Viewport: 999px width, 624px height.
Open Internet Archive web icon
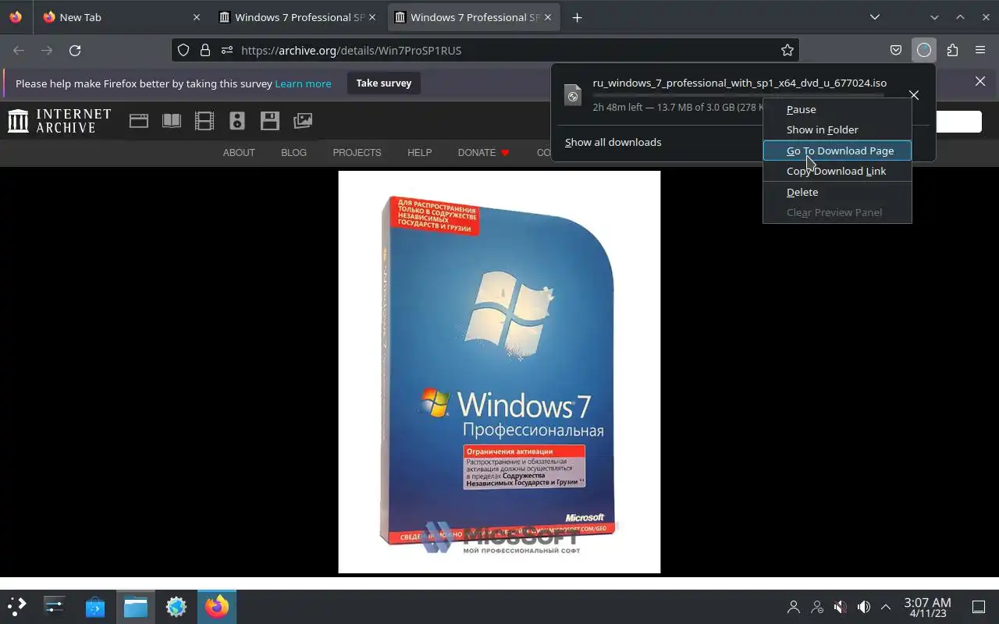pyautogui.click(x=139, y=121)
